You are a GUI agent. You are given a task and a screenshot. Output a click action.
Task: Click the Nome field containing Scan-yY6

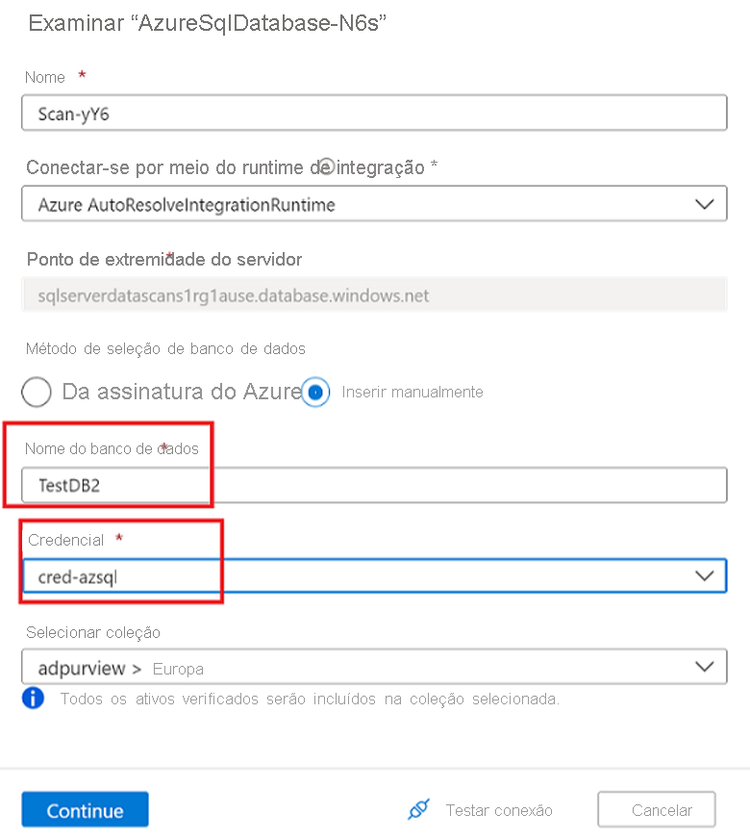click(x=375, y=113)
